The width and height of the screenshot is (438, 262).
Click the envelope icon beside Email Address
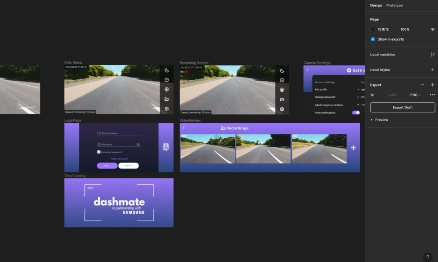(99, 133)
